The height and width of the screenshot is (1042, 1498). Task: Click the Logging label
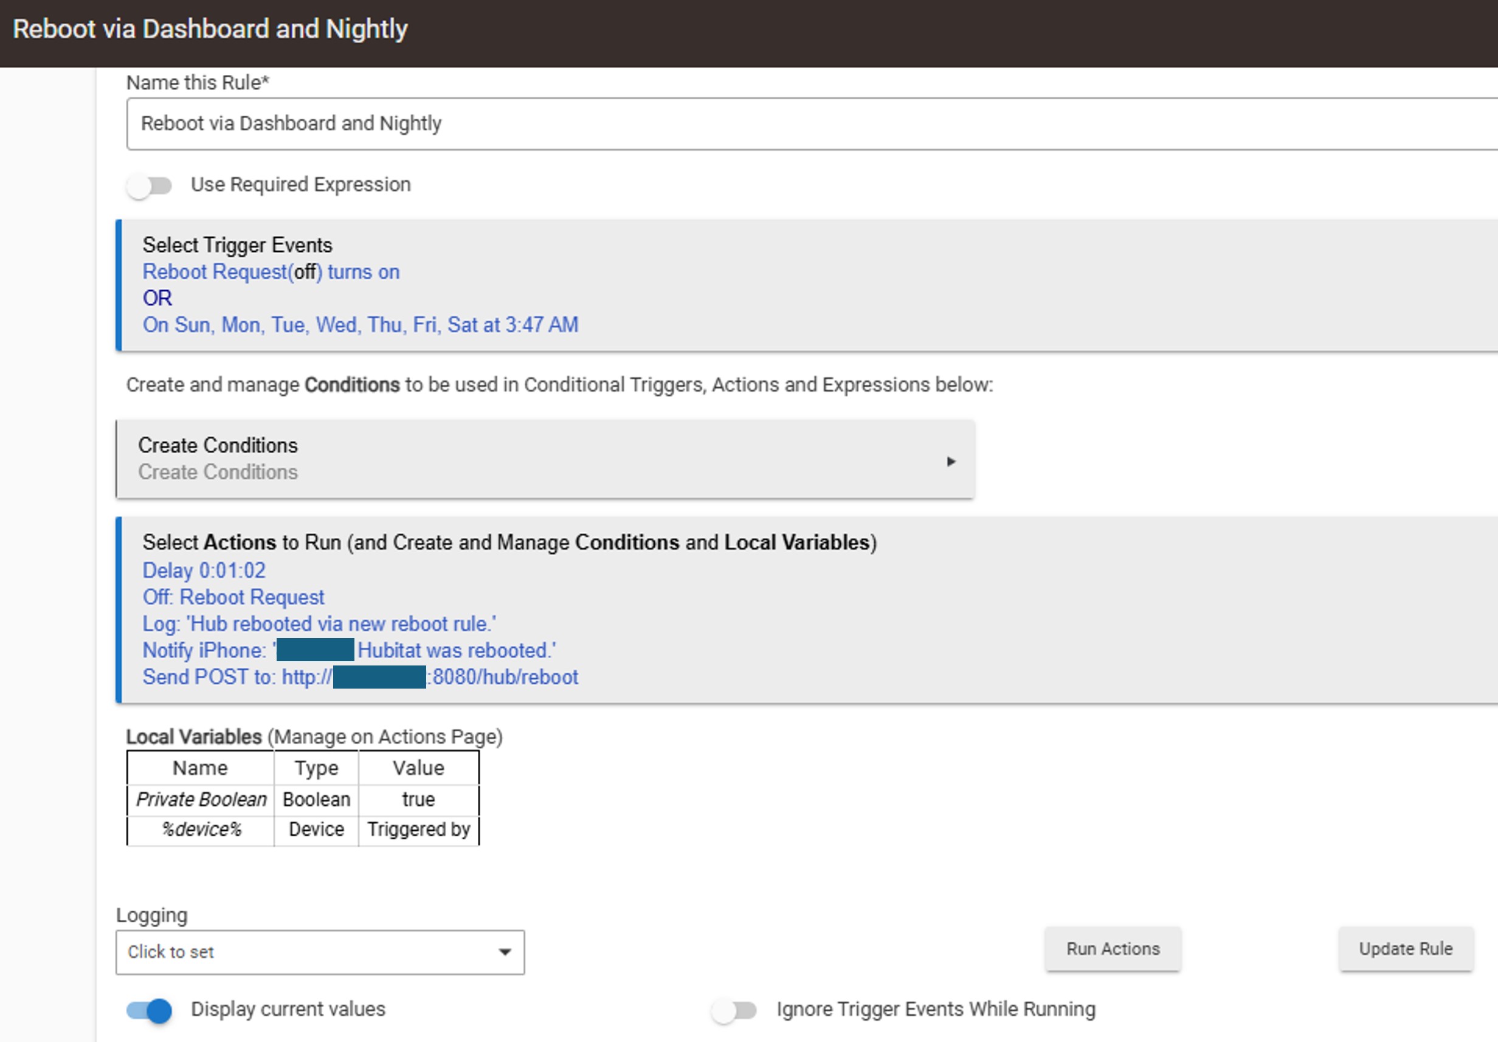tap(152, 916)
